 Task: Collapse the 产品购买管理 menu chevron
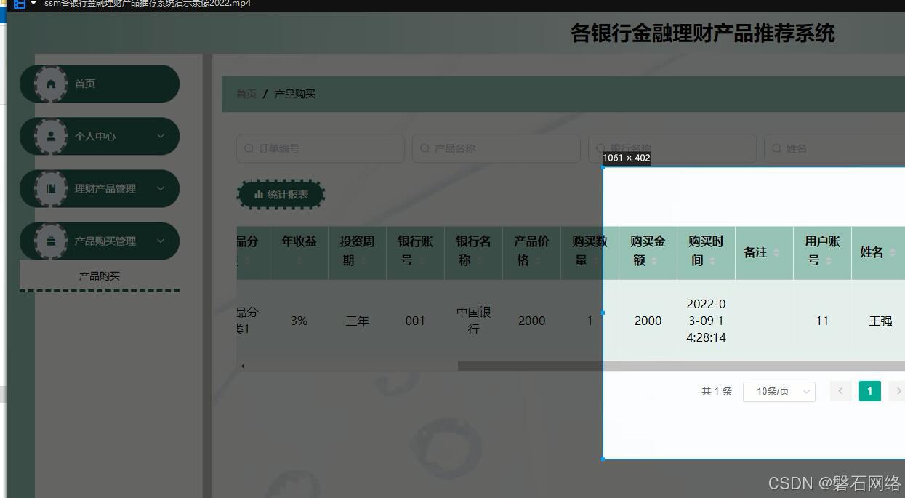[161, 241]
